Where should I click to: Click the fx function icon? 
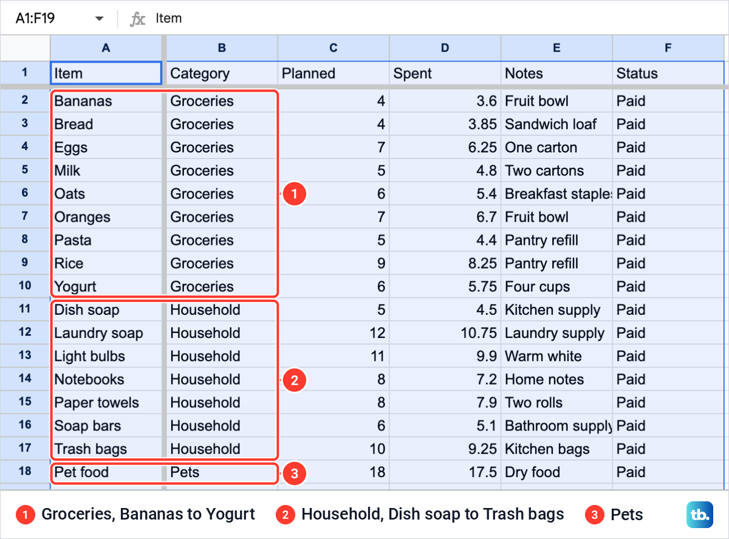[x=137, y=19]
